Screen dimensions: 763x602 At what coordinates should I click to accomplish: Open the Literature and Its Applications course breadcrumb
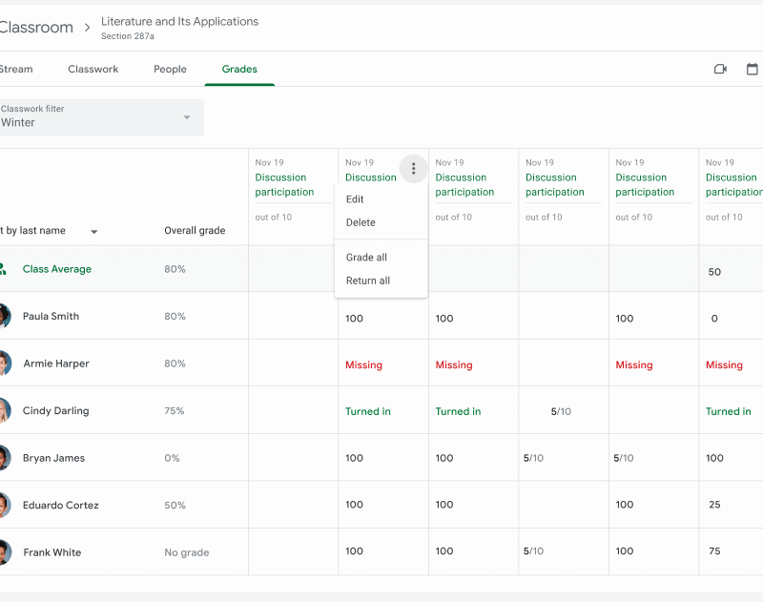tap(179, 21)
